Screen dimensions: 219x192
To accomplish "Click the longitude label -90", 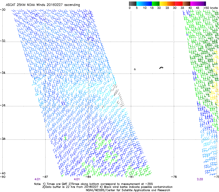I will click(x=3, y=177).
